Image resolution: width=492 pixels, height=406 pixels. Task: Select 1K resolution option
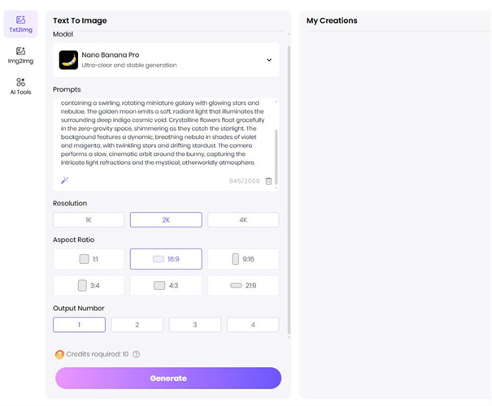pyautogui.click(x=89, y=220)
